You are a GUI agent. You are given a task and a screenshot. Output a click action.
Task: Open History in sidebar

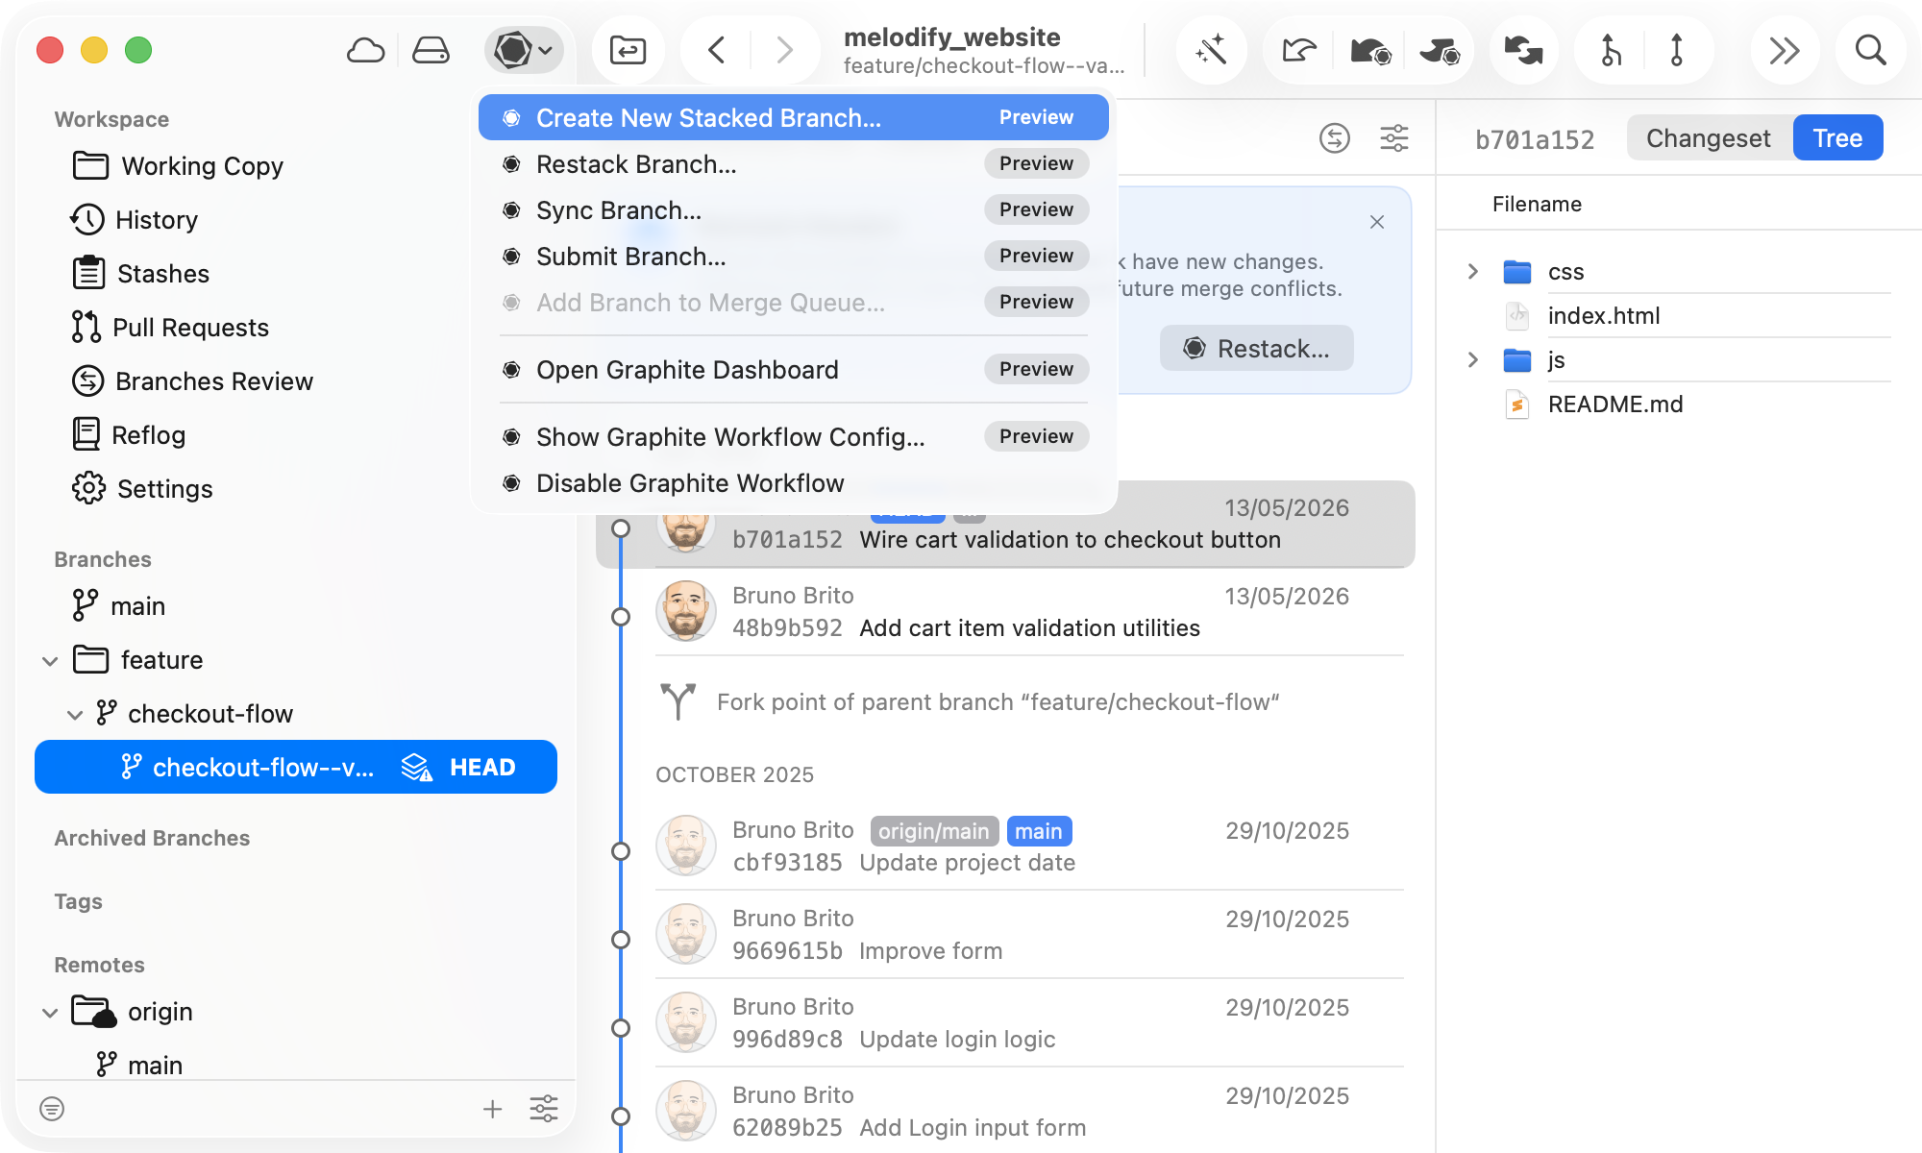295,220
